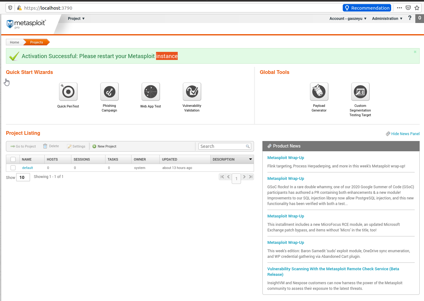This screenshot has height=301, width=424.
Task: Open the Account - gaozeyu menu
Action: pyautogui.click(x=347, y=18)
